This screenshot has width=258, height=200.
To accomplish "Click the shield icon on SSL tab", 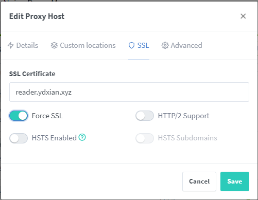I will (x=131, y=45).
